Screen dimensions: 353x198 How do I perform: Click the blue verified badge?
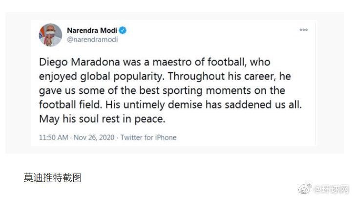point(124,30)
